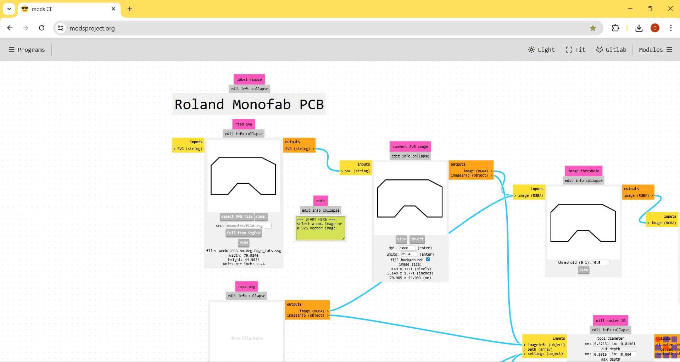Image resolution: width=680 pixels, height=362 pixels.
Task: Click convert SVG image output image (RGBA) port
Action: tap(478, 171)
